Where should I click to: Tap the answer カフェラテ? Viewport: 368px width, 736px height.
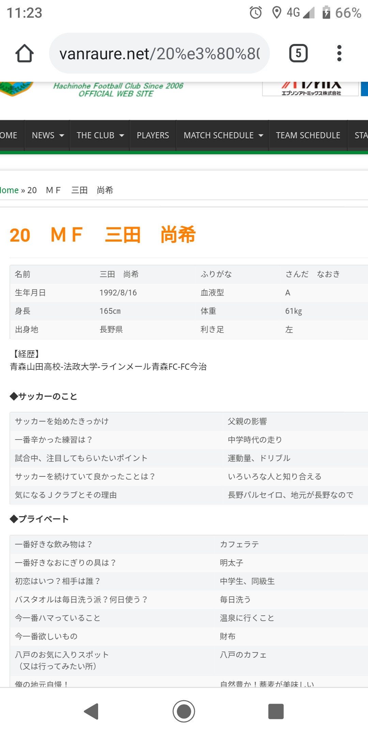[239, 545]
